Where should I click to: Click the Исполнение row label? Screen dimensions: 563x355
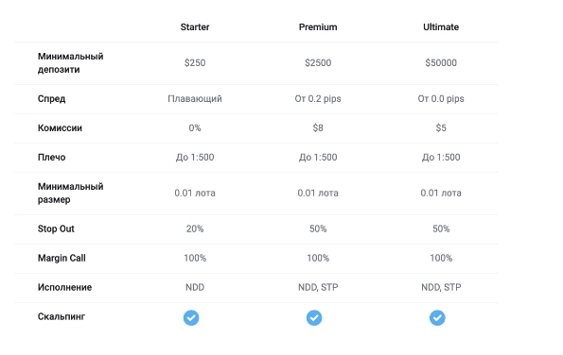point(64,287)
